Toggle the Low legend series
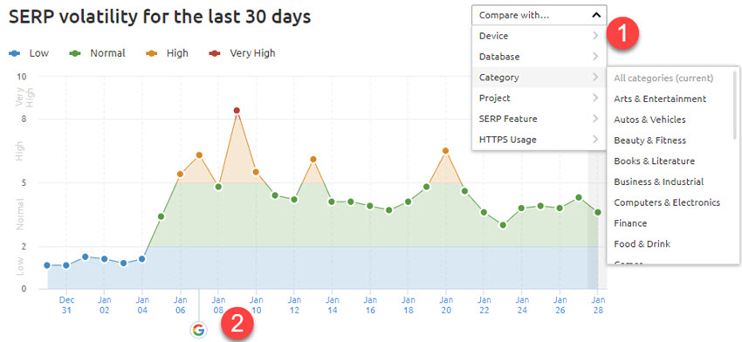742x342 pixels. pyautogui.click(x=29, y=53)
